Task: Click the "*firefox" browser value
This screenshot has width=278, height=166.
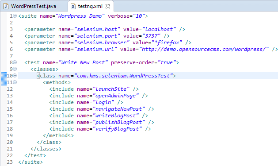Action: click(167, 42)
